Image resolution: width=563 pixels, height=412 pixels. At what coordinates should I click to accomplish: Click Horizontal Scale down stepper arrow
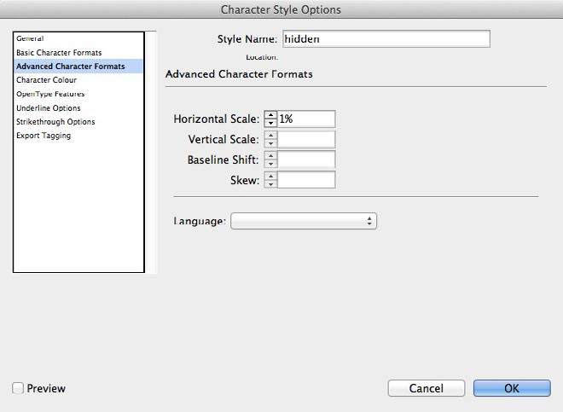[x=270, y=123]
